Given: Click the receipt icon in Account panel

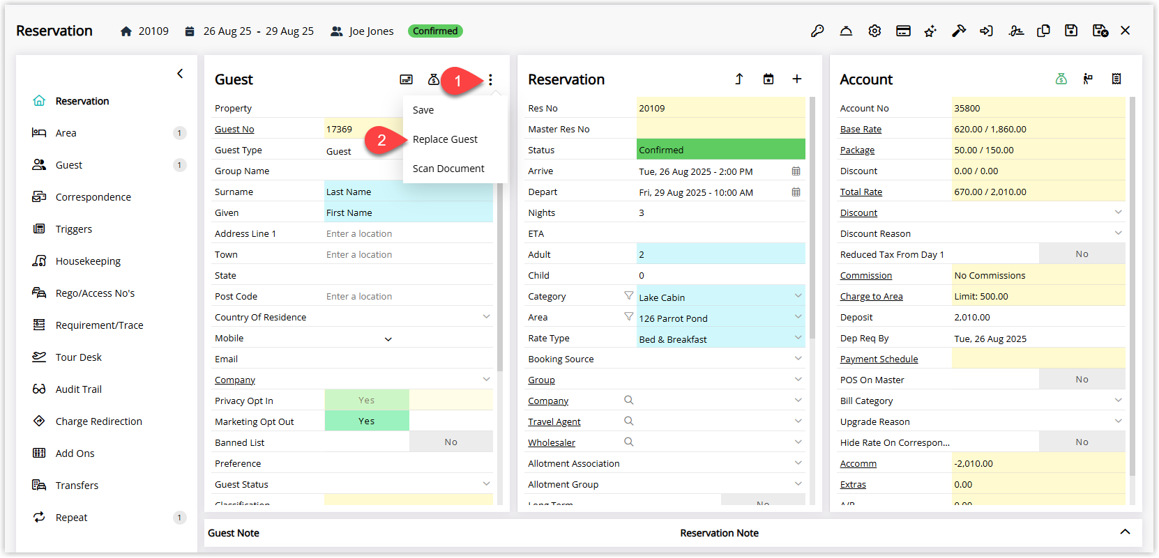Looking at the screenshot, I should pos(1116,79).
